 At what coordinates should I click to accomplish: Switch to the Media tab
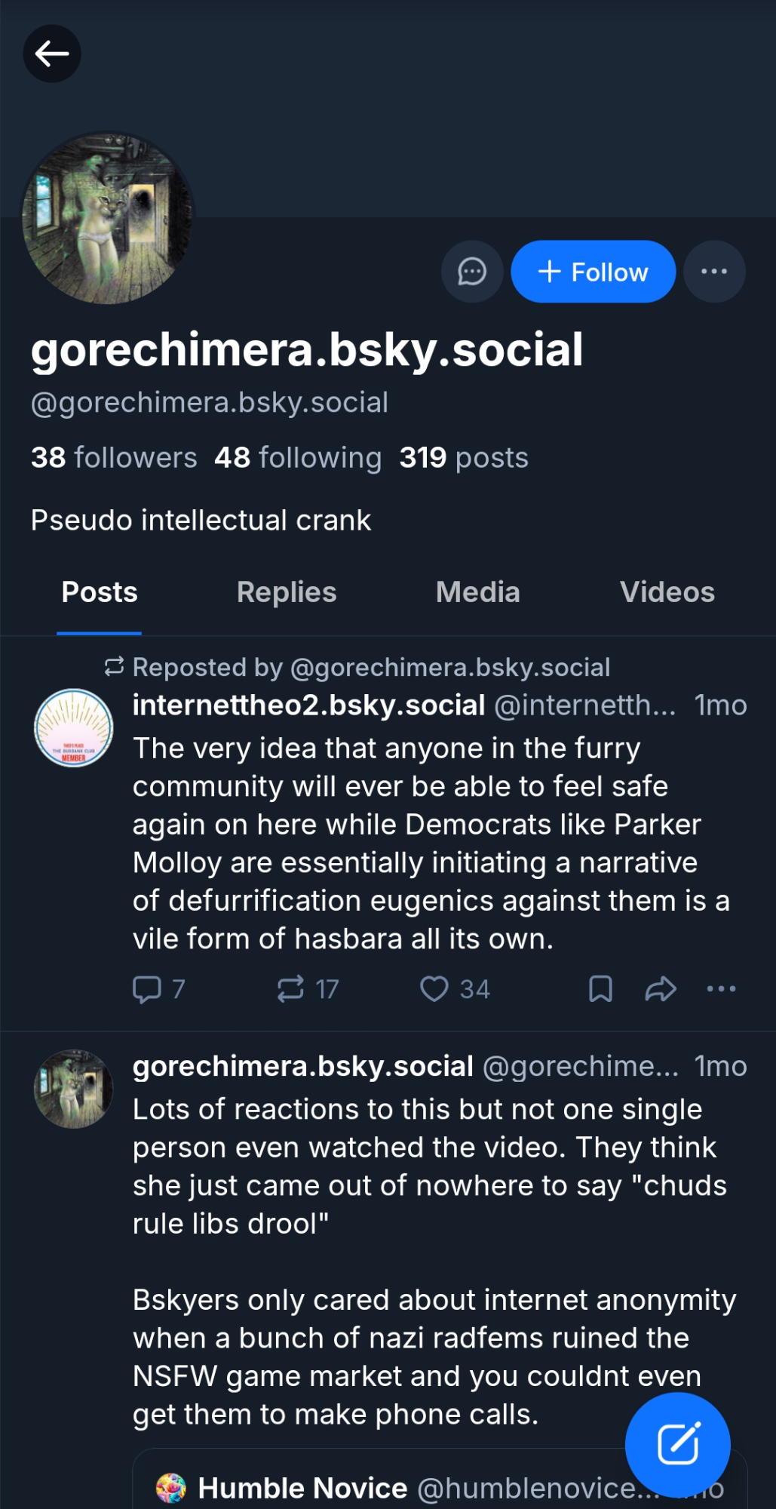[477, 593]
